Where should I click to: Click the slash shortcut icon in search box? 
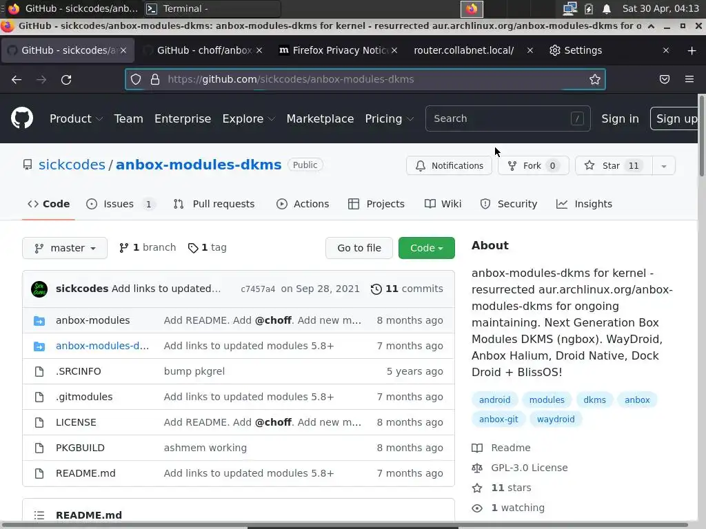tap(577, 118)
